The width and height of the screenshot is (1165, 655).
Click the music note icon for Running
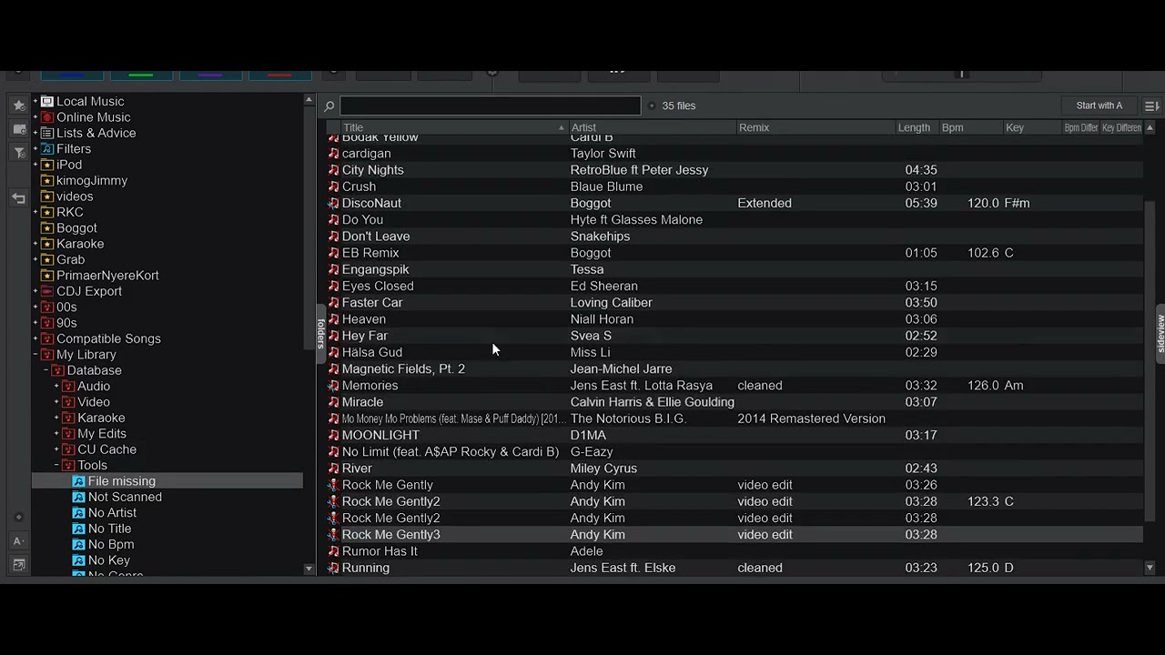(x=333, y=568)
